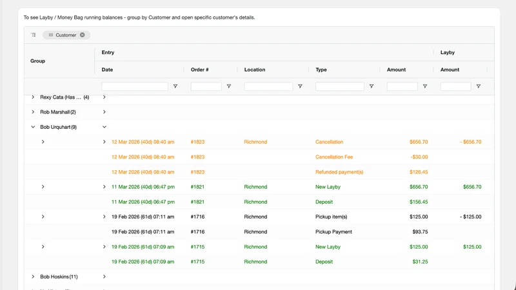516x290 pixels.
Task: Open order #1715 on Deposit row
Action: 197,262
